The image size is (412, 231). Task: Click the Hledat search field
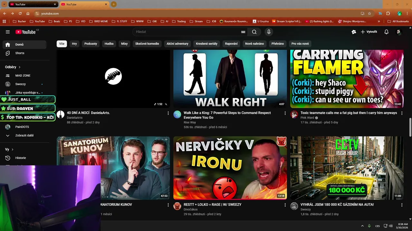click(190, 32)
